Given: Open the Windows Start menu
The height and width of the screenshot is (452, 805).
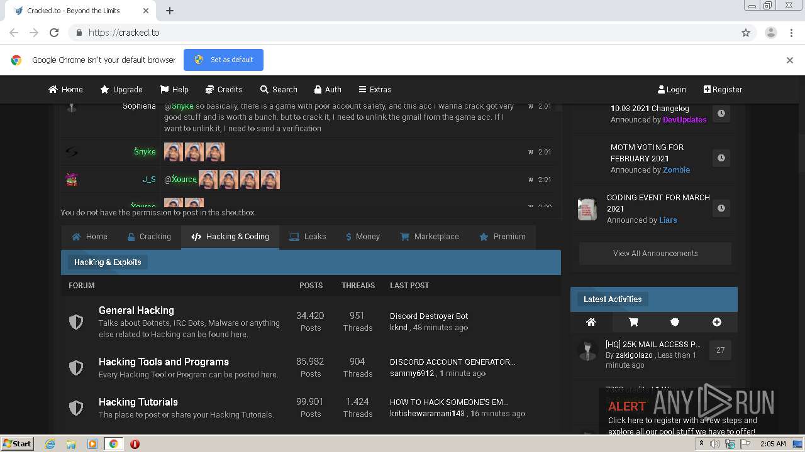Looking at the screenshot, I should 17,443.
